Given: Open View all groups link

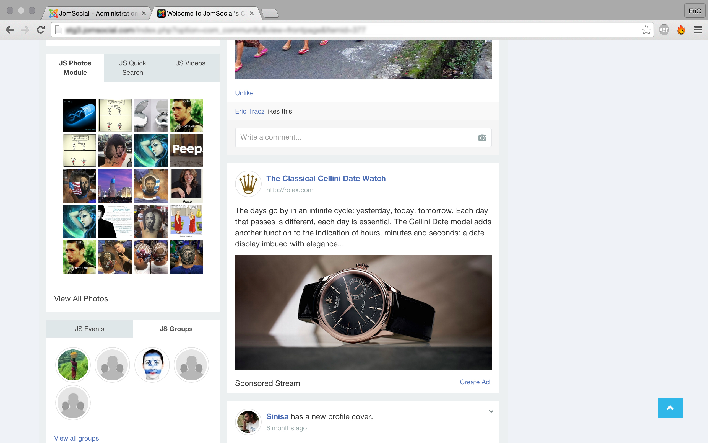Looking at the screenshot, I should (76, 438).
